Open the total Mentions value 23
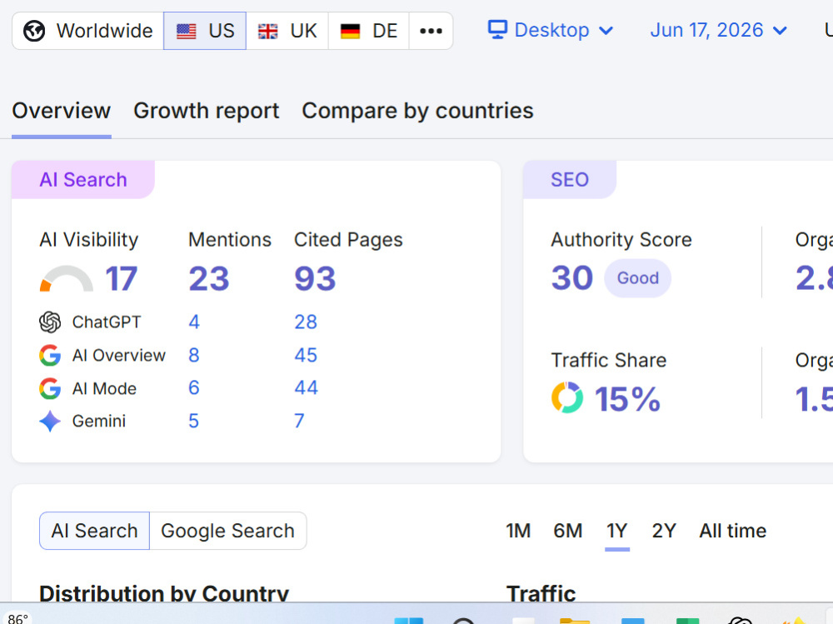The image size is (833, 624). pos(209,278)
